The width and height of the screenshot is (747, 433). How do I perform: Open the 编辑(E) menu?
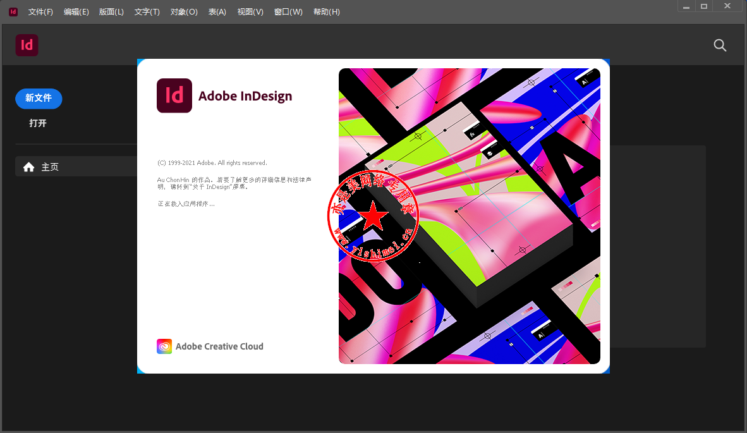(x=76, y=12)
